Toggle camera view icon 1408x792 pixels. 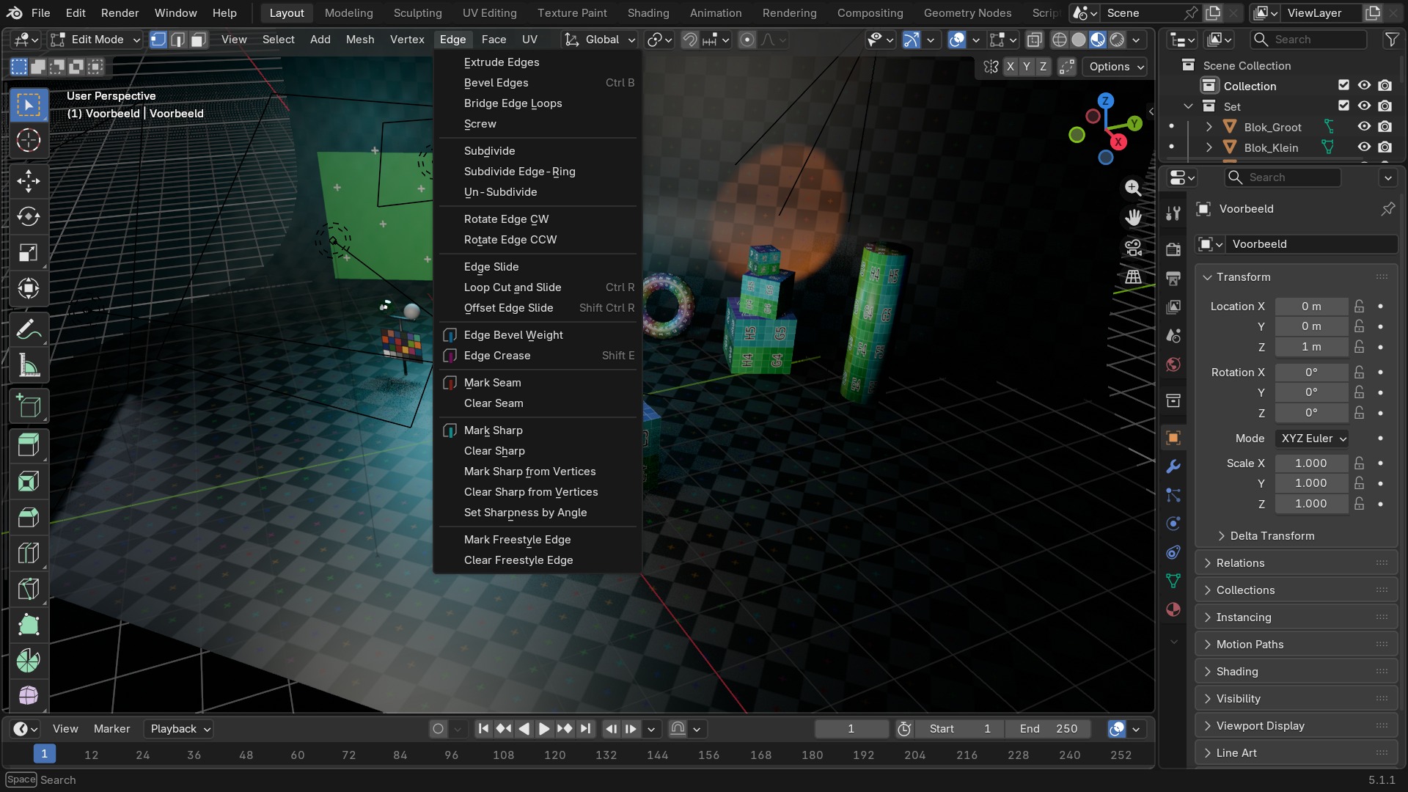click(1133, 248)
